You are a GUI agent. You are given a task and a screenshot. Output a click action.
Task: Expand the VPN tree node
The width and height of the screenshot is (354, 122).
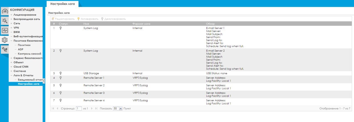[x=11, y=28]
